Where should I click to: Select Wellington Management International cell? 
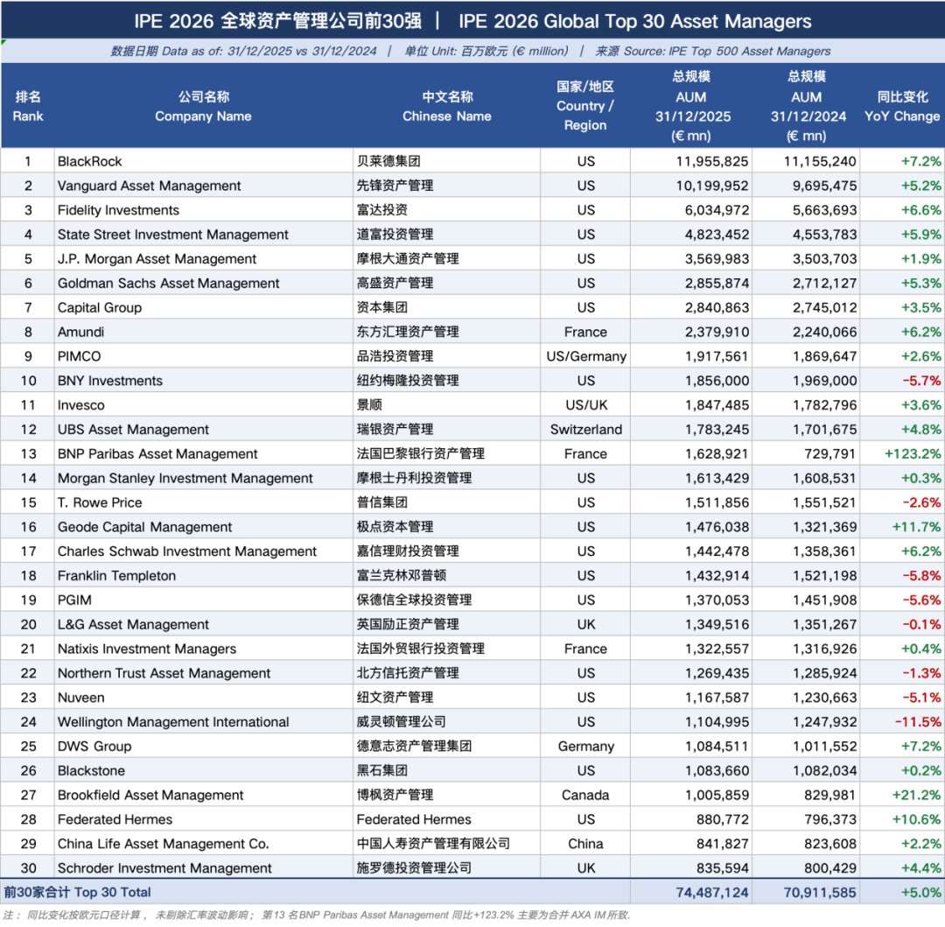click(x=204, y=722)
